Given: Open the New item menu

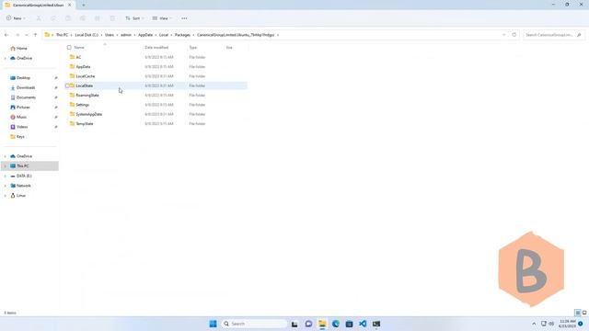Looking at the screenshot, I should pos(16,18).
